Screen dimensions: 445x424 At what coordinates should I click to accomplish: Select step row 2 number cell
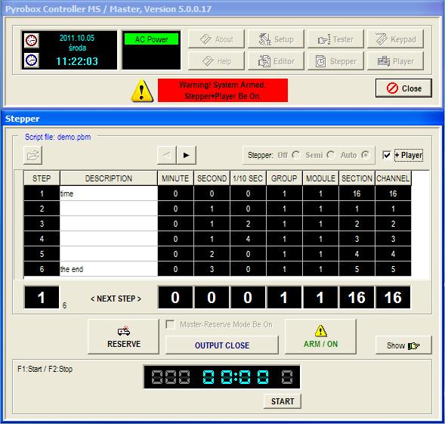42,209
